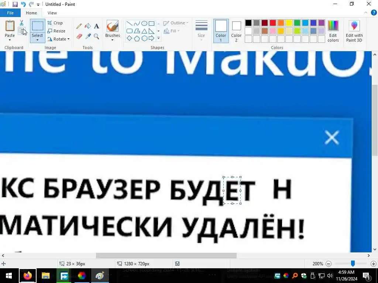This screenshot has height=283, width=378.
Task: Click the taskbar volume speaker icon
Action: 330,276
